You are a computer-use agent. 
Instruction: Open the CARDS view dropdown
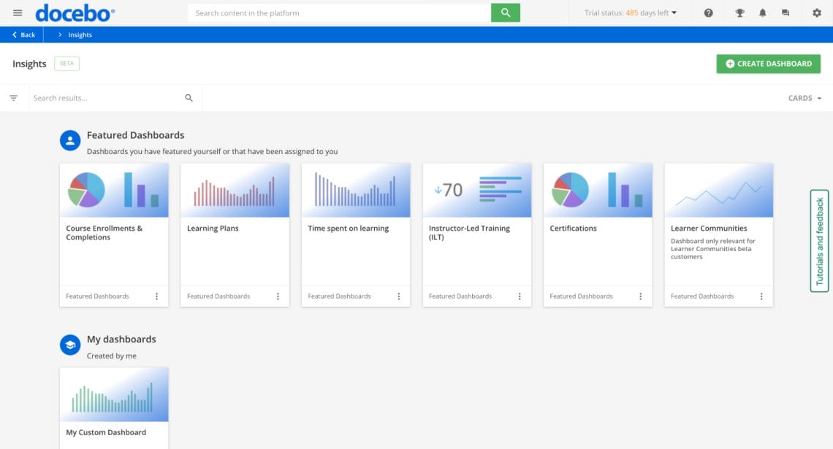(805, 98)
